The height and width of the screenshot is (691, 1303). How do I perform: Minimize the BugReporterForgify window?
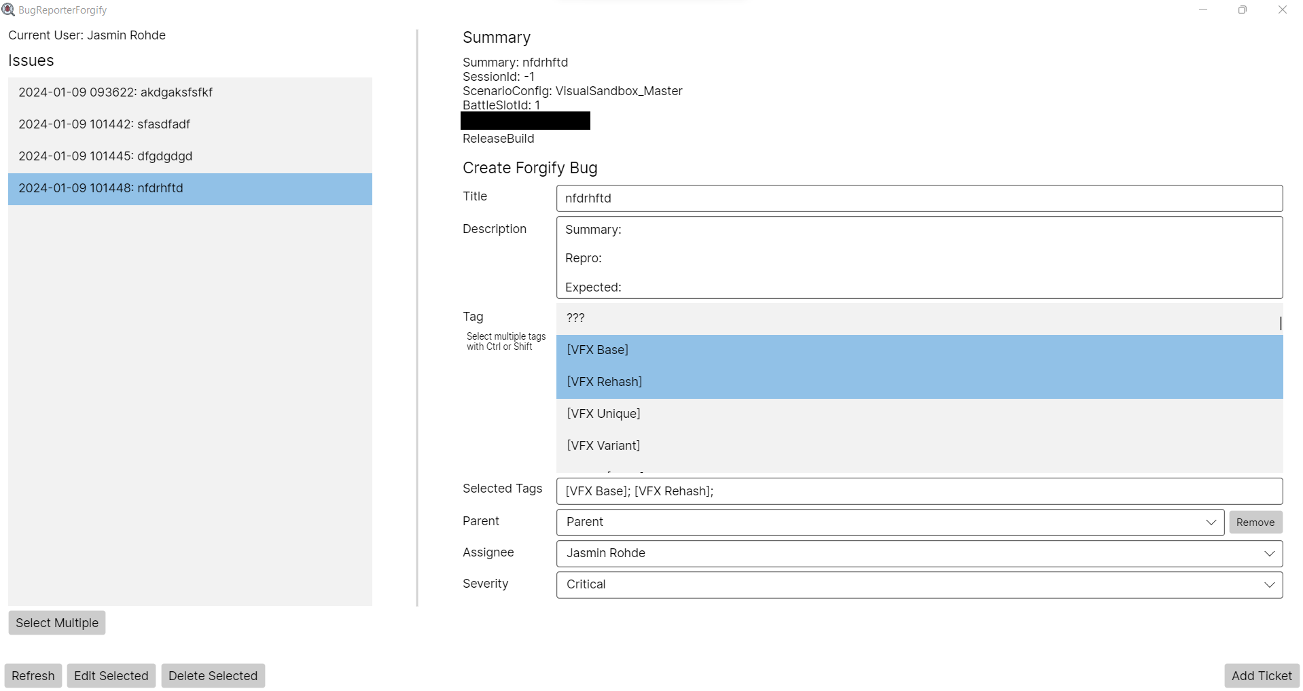point(1203,10)
